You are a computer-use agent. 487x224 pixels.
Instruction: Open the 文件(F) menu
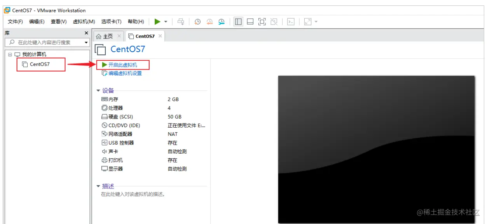pos(15,22)
